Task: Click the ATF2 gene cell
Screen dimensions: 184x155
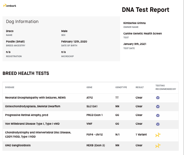Action: click(89, 98)
